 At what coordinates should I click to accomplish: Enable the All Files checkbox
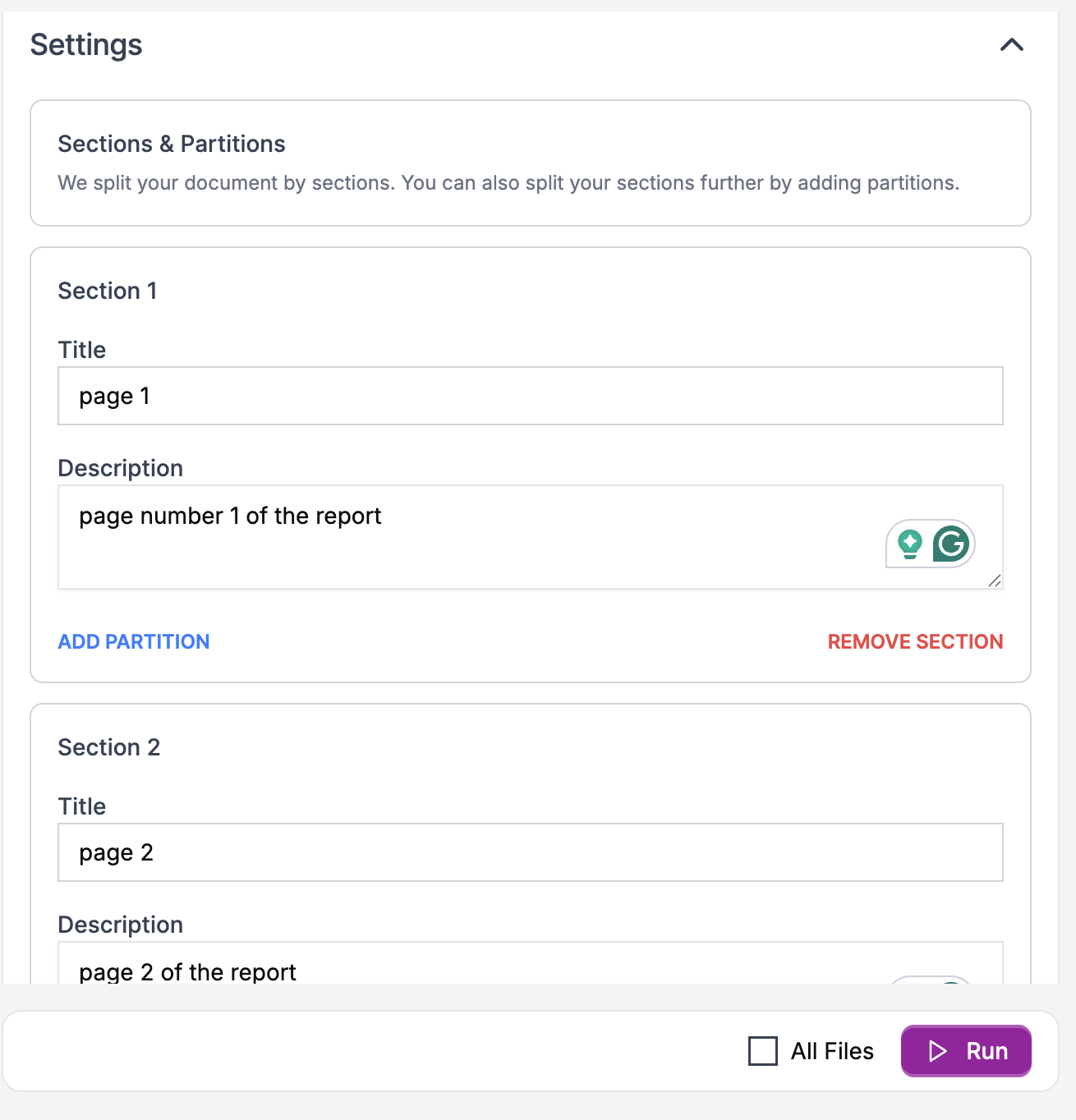coord(762,1051)
